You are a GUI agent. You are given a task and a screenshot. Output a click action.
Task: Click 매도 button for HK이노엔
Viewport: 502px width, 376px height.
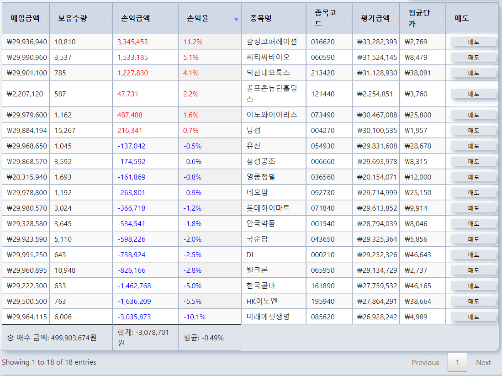coord(474,302)
